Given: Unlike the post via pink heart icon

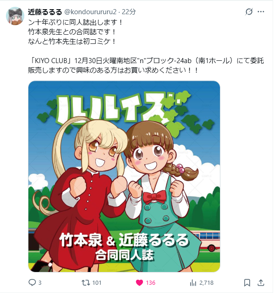Looking at the screenshot, I should pyautogui.click(x=139, y=283).
